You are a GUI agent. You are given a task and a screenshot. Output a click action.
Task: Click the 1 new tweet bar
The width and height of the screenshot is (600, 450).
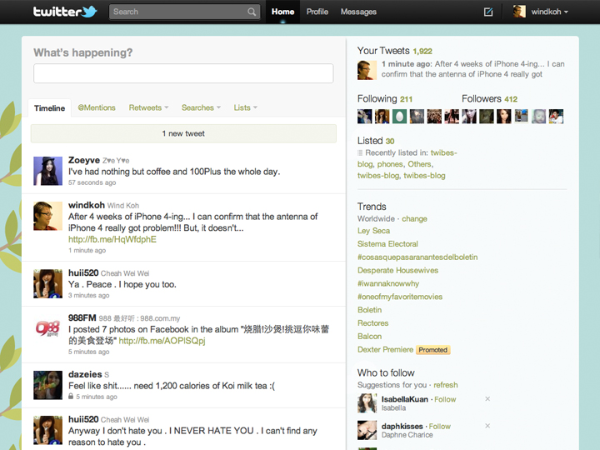(183, 133)
